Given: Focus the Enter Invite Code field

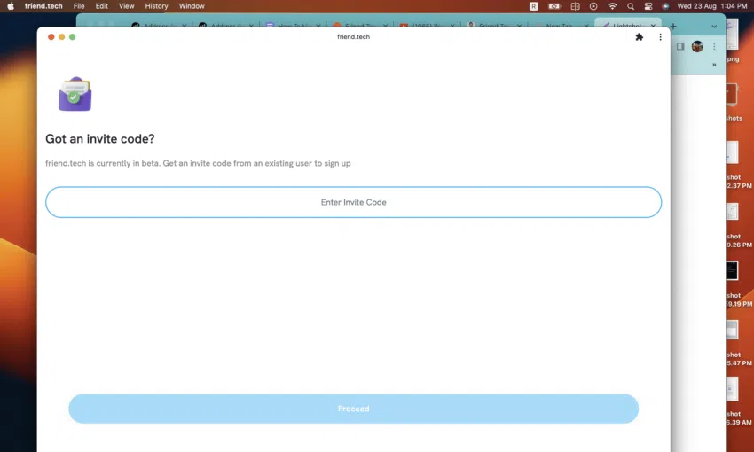Looking at the screenshot, I should coord(353,202).
